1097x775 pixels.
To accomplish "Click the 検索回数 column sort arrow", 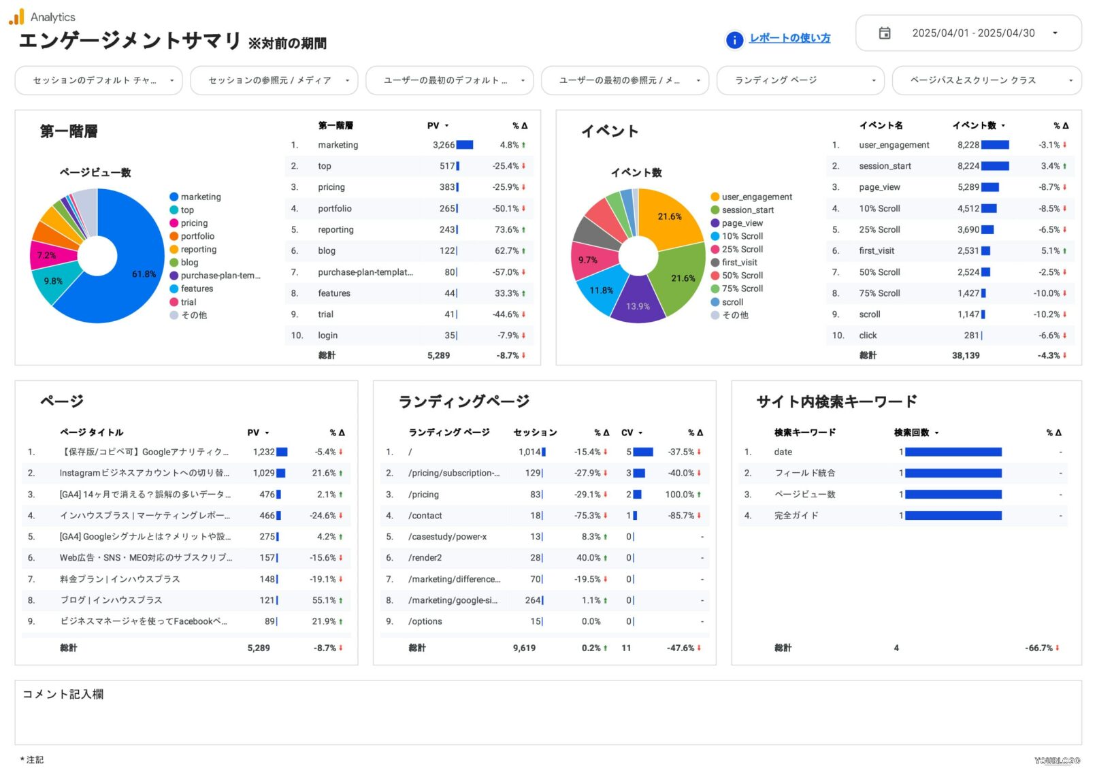I will (936, 433).
